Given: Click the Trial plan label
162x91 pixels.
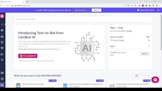Looking at the screenshot, I should pos(120,28).
